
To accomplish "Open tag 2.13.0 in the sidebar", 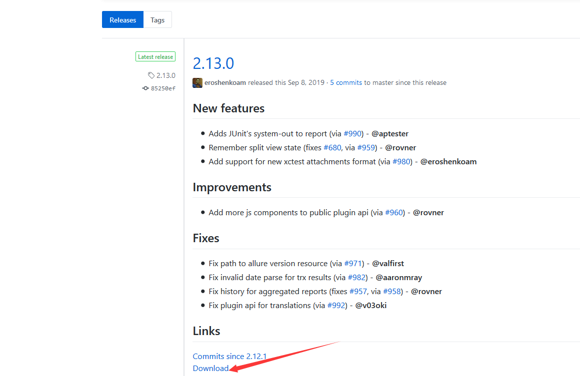I will click(165, 75).
